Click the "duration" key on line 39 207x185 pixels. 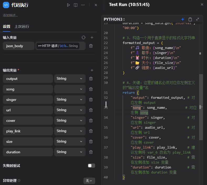pos(142,167)
